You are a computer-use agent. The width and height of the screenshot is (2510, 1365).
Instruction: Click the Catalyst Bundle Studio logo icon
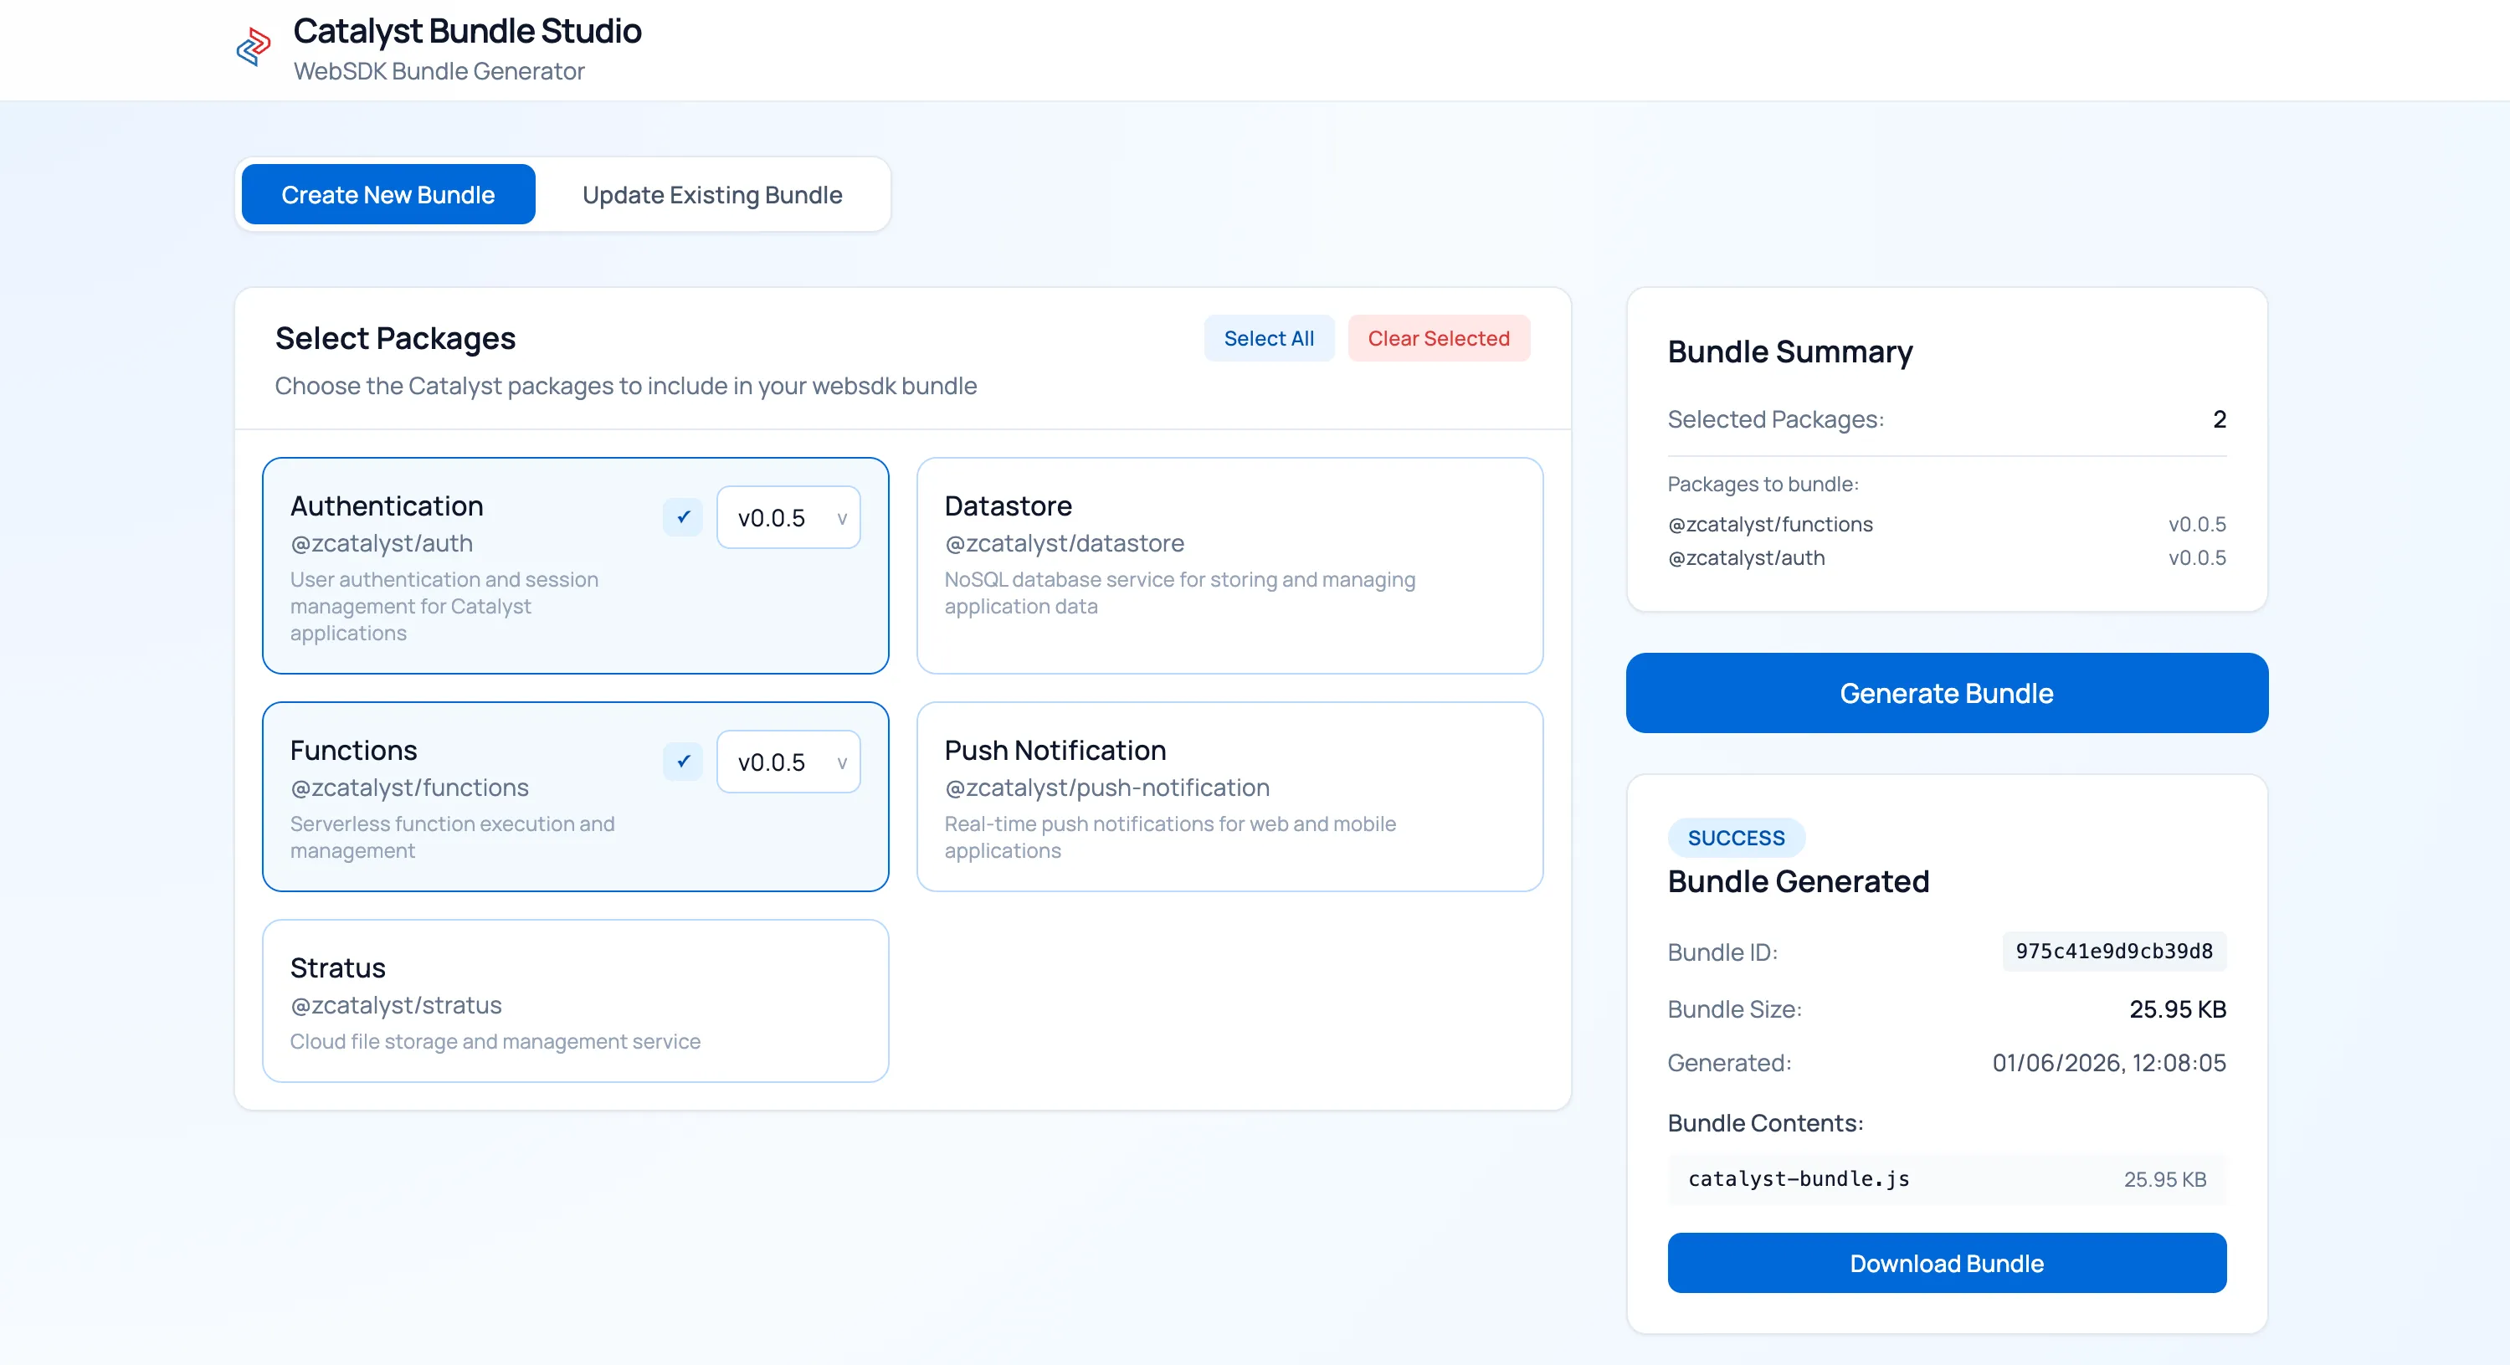254,47
